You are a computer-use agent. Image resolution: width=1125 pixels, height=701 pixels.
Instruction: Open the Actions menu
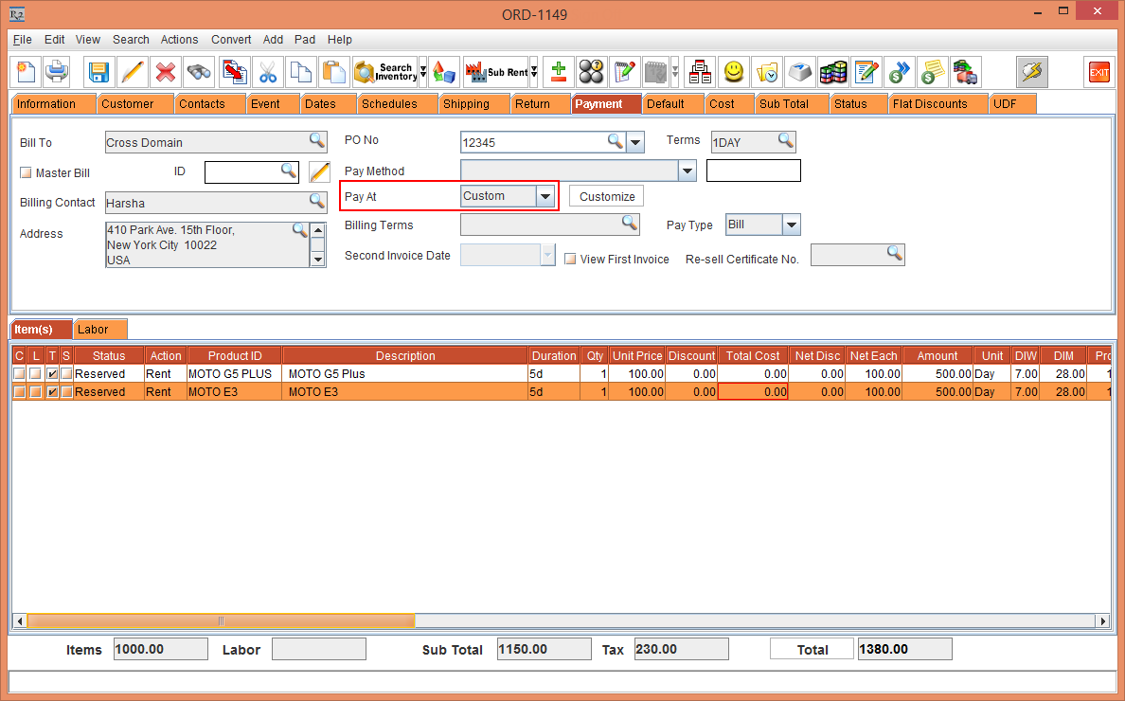tap(179, 40)
